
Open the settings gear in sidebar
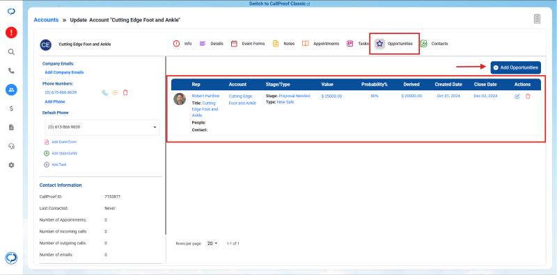point(11,165)
